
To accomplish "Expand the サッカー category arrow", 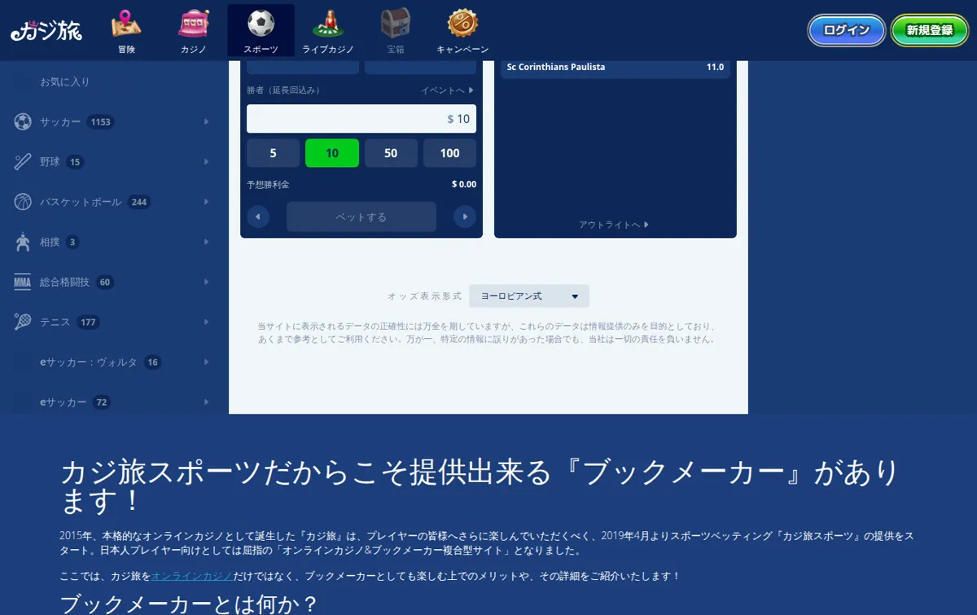I will 207,122.
